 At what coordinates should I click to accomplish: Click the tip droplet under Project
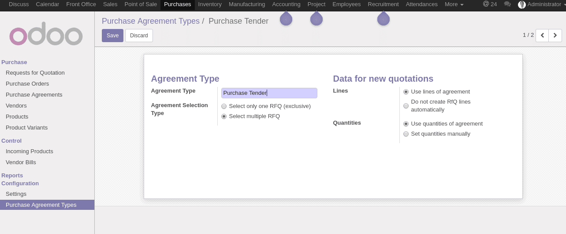pos(317,18)
